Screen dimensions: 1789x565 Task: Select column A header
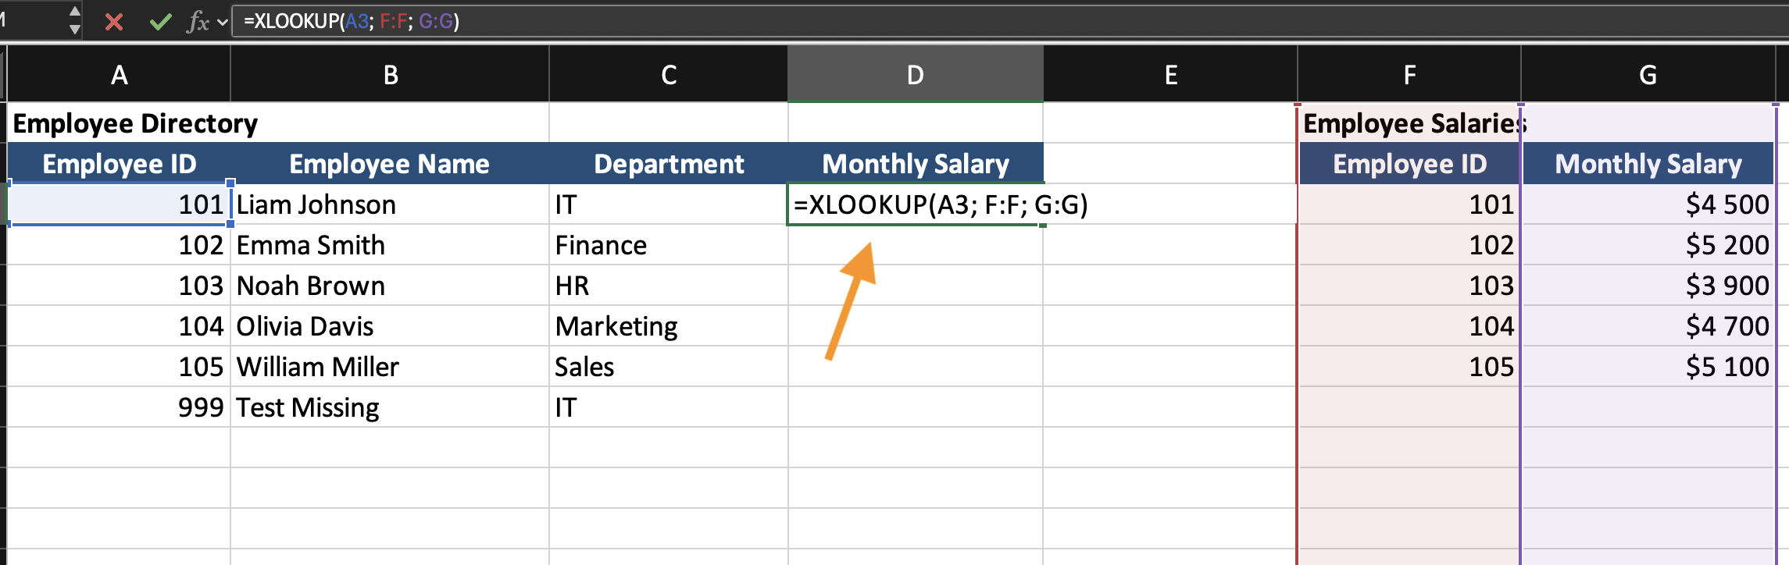point(119,75)
